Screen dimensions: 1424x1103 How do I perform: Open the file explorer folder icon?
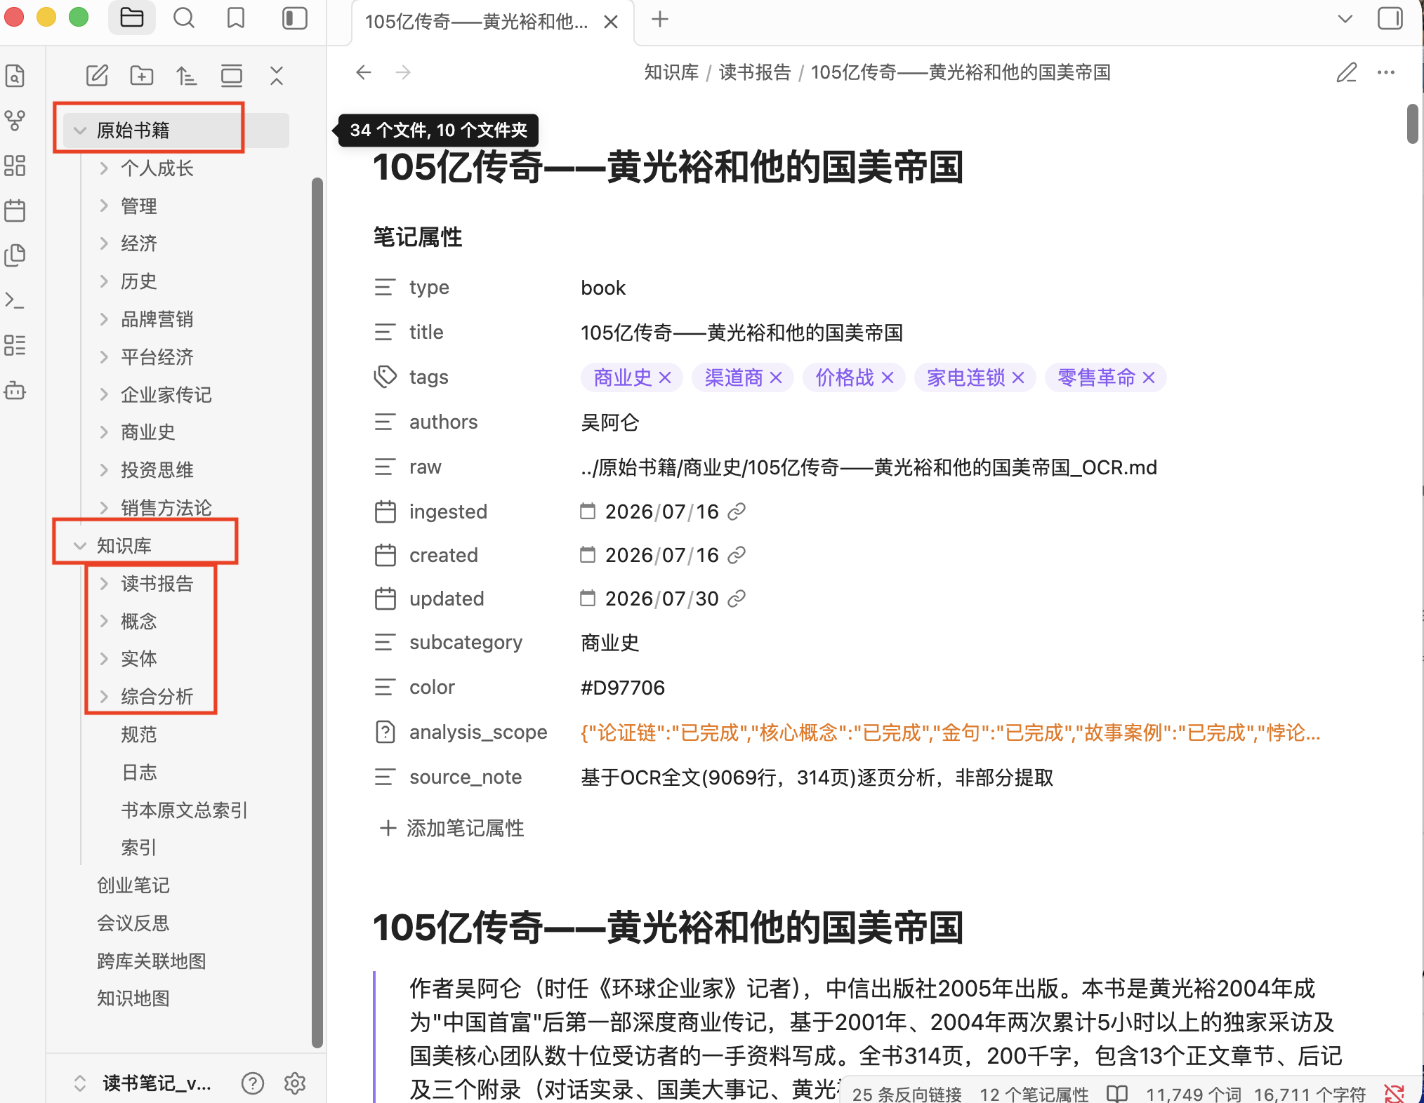pos(131,18)
